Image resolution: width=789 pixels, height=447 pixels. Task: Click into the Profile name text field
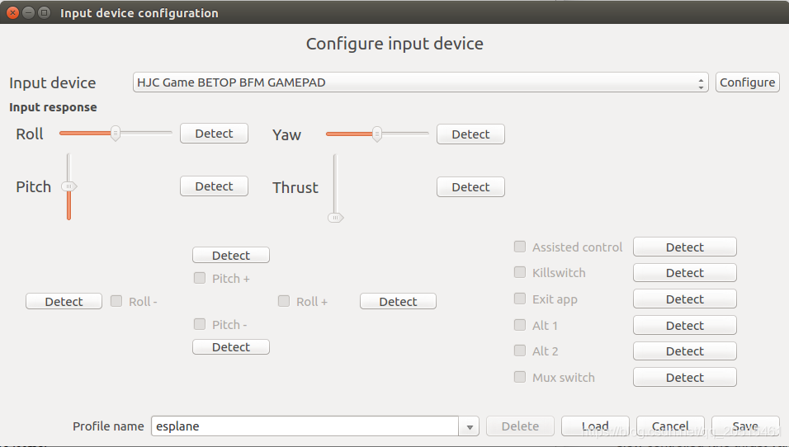305,426
